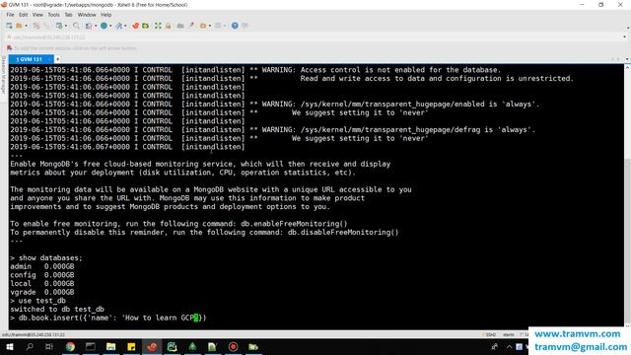Expand the font settings dropdown arrow
The image size is (631, 355).
click(x=125, y=26)
